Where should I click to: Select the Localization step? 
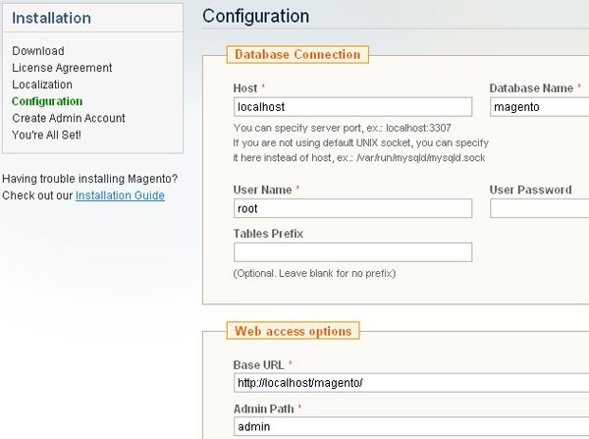click(x=42, y=84)
